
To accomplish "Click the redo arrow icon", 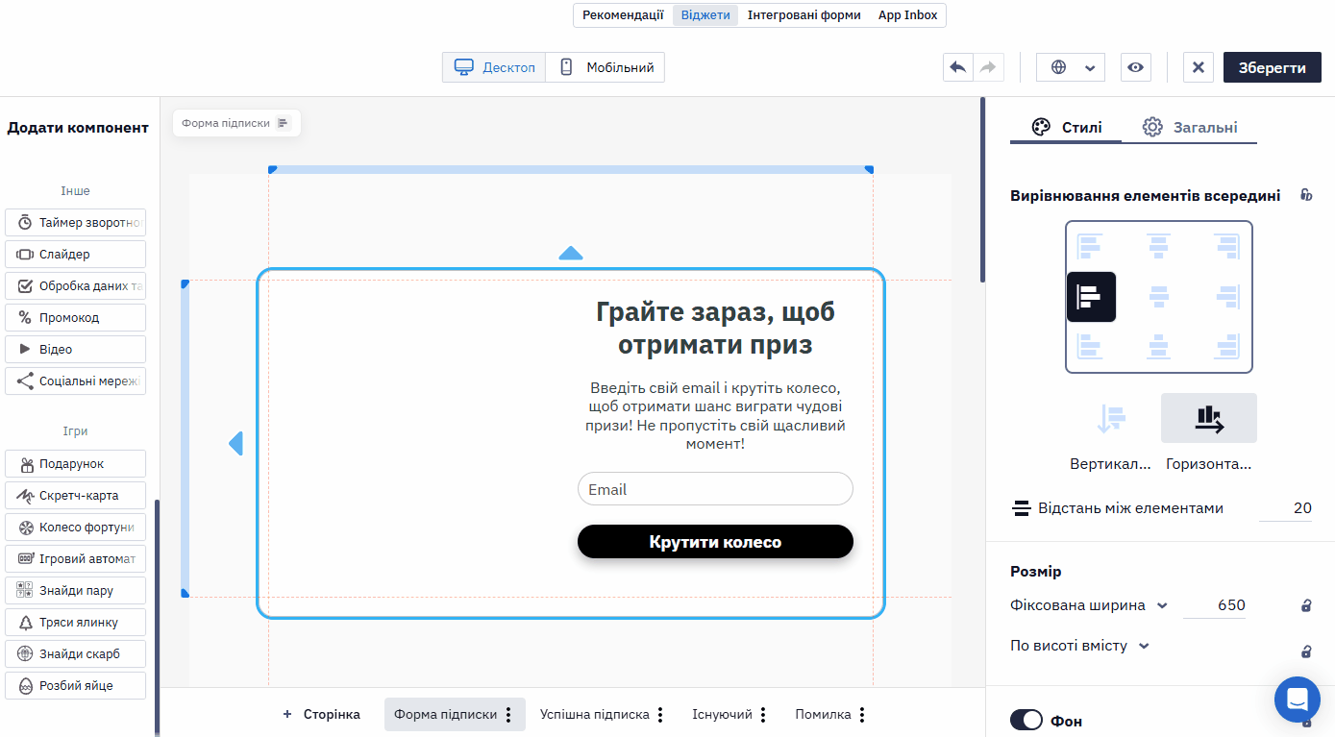I will tap(988, 67).
